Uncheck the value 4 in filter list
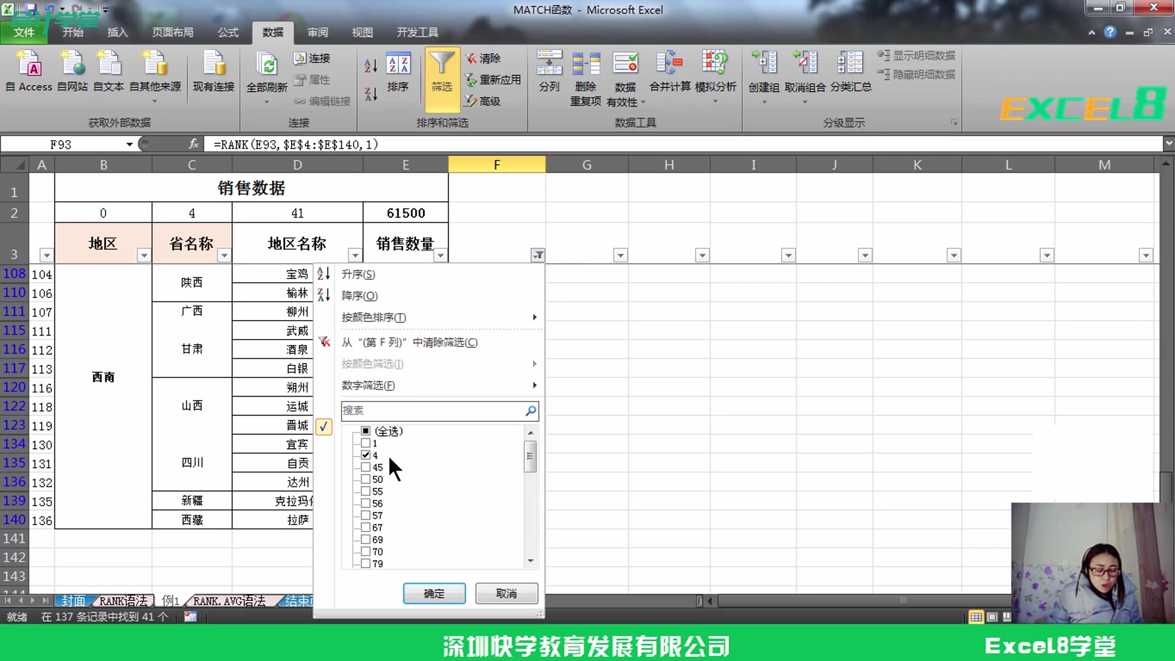1175x661 pixels. point(365,455)
